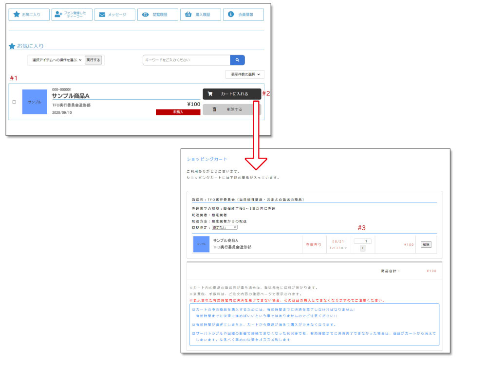The height and width of the screenshot is (365, 487).
Task: Click into the keyword search field
Action: pos(186,60)
